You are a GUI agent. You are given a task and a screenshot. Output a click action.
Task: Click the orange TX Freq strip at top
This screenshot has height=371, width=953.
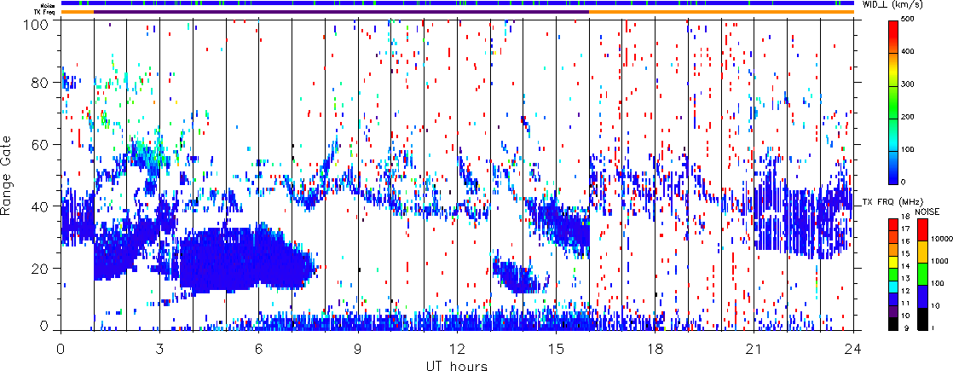click(x=721, y=12)
